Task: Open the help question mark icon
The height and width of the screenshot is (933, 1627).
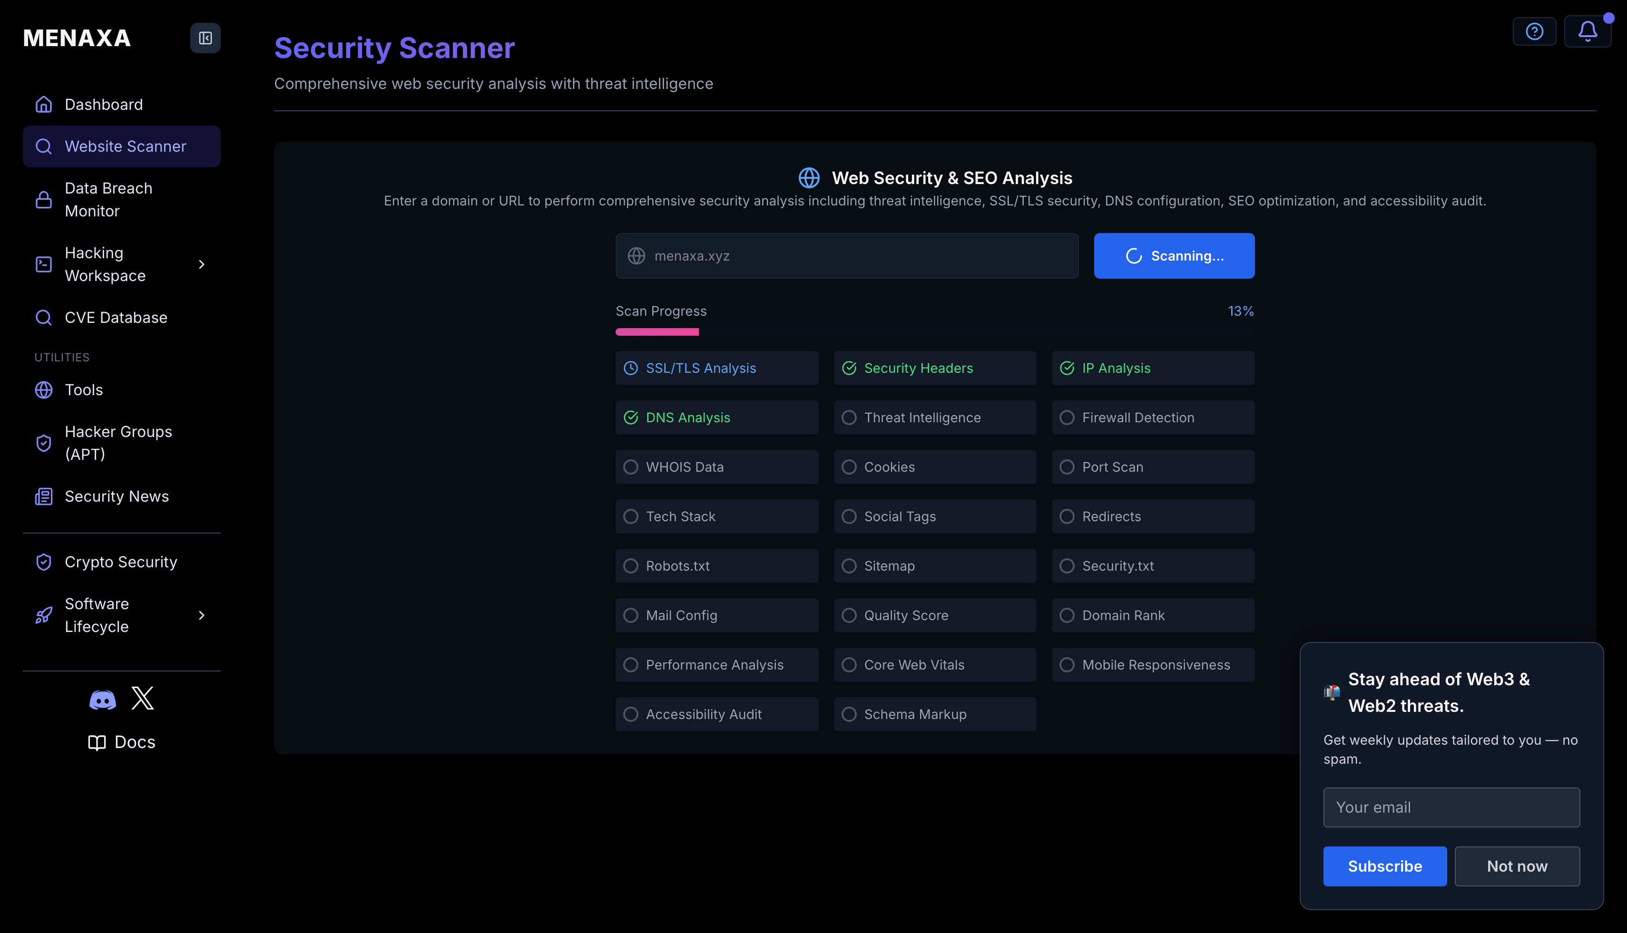Action: 1534,31
